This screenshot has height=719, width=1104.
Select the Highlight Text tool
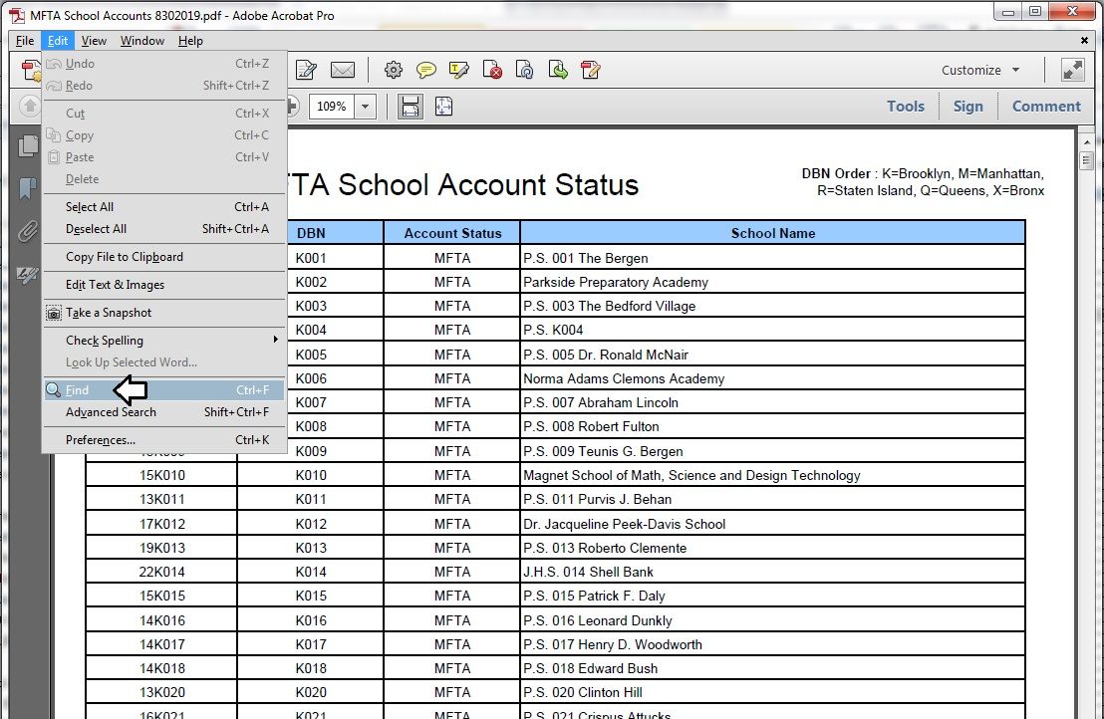[459, 70]
